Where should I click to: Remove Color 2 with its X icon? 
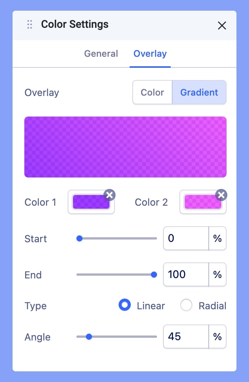click(x=221, y=195)
